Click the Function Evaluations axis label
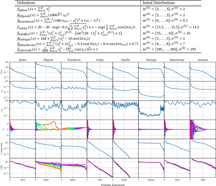This screenshot has width=216, height=186. pos(113,184)
